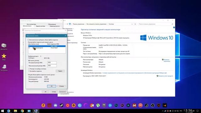Viewport: 201px width, 113px height.
Task: Switch to Удаленный доступ tab
Action: (x=55, y=26)
